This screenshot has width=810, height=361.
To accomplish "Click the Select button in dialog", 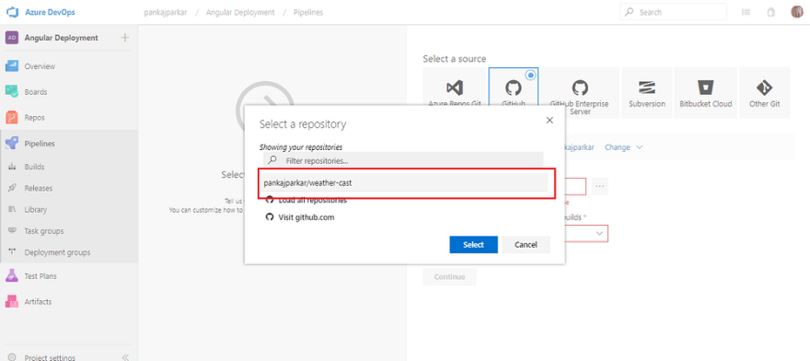I will 474,245.
